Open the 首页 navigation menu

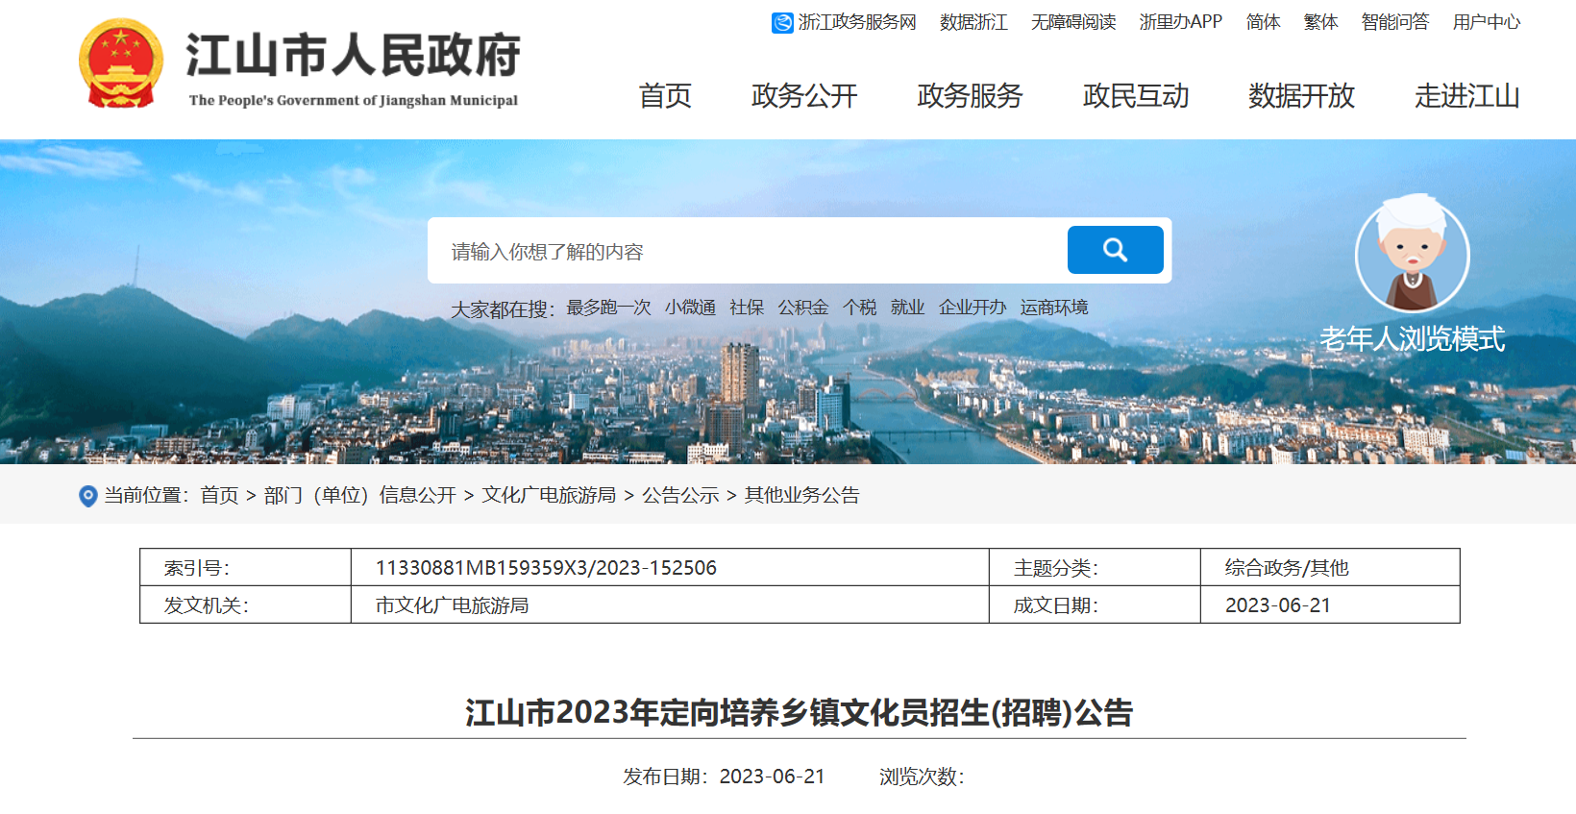click(x=665, y=96)
